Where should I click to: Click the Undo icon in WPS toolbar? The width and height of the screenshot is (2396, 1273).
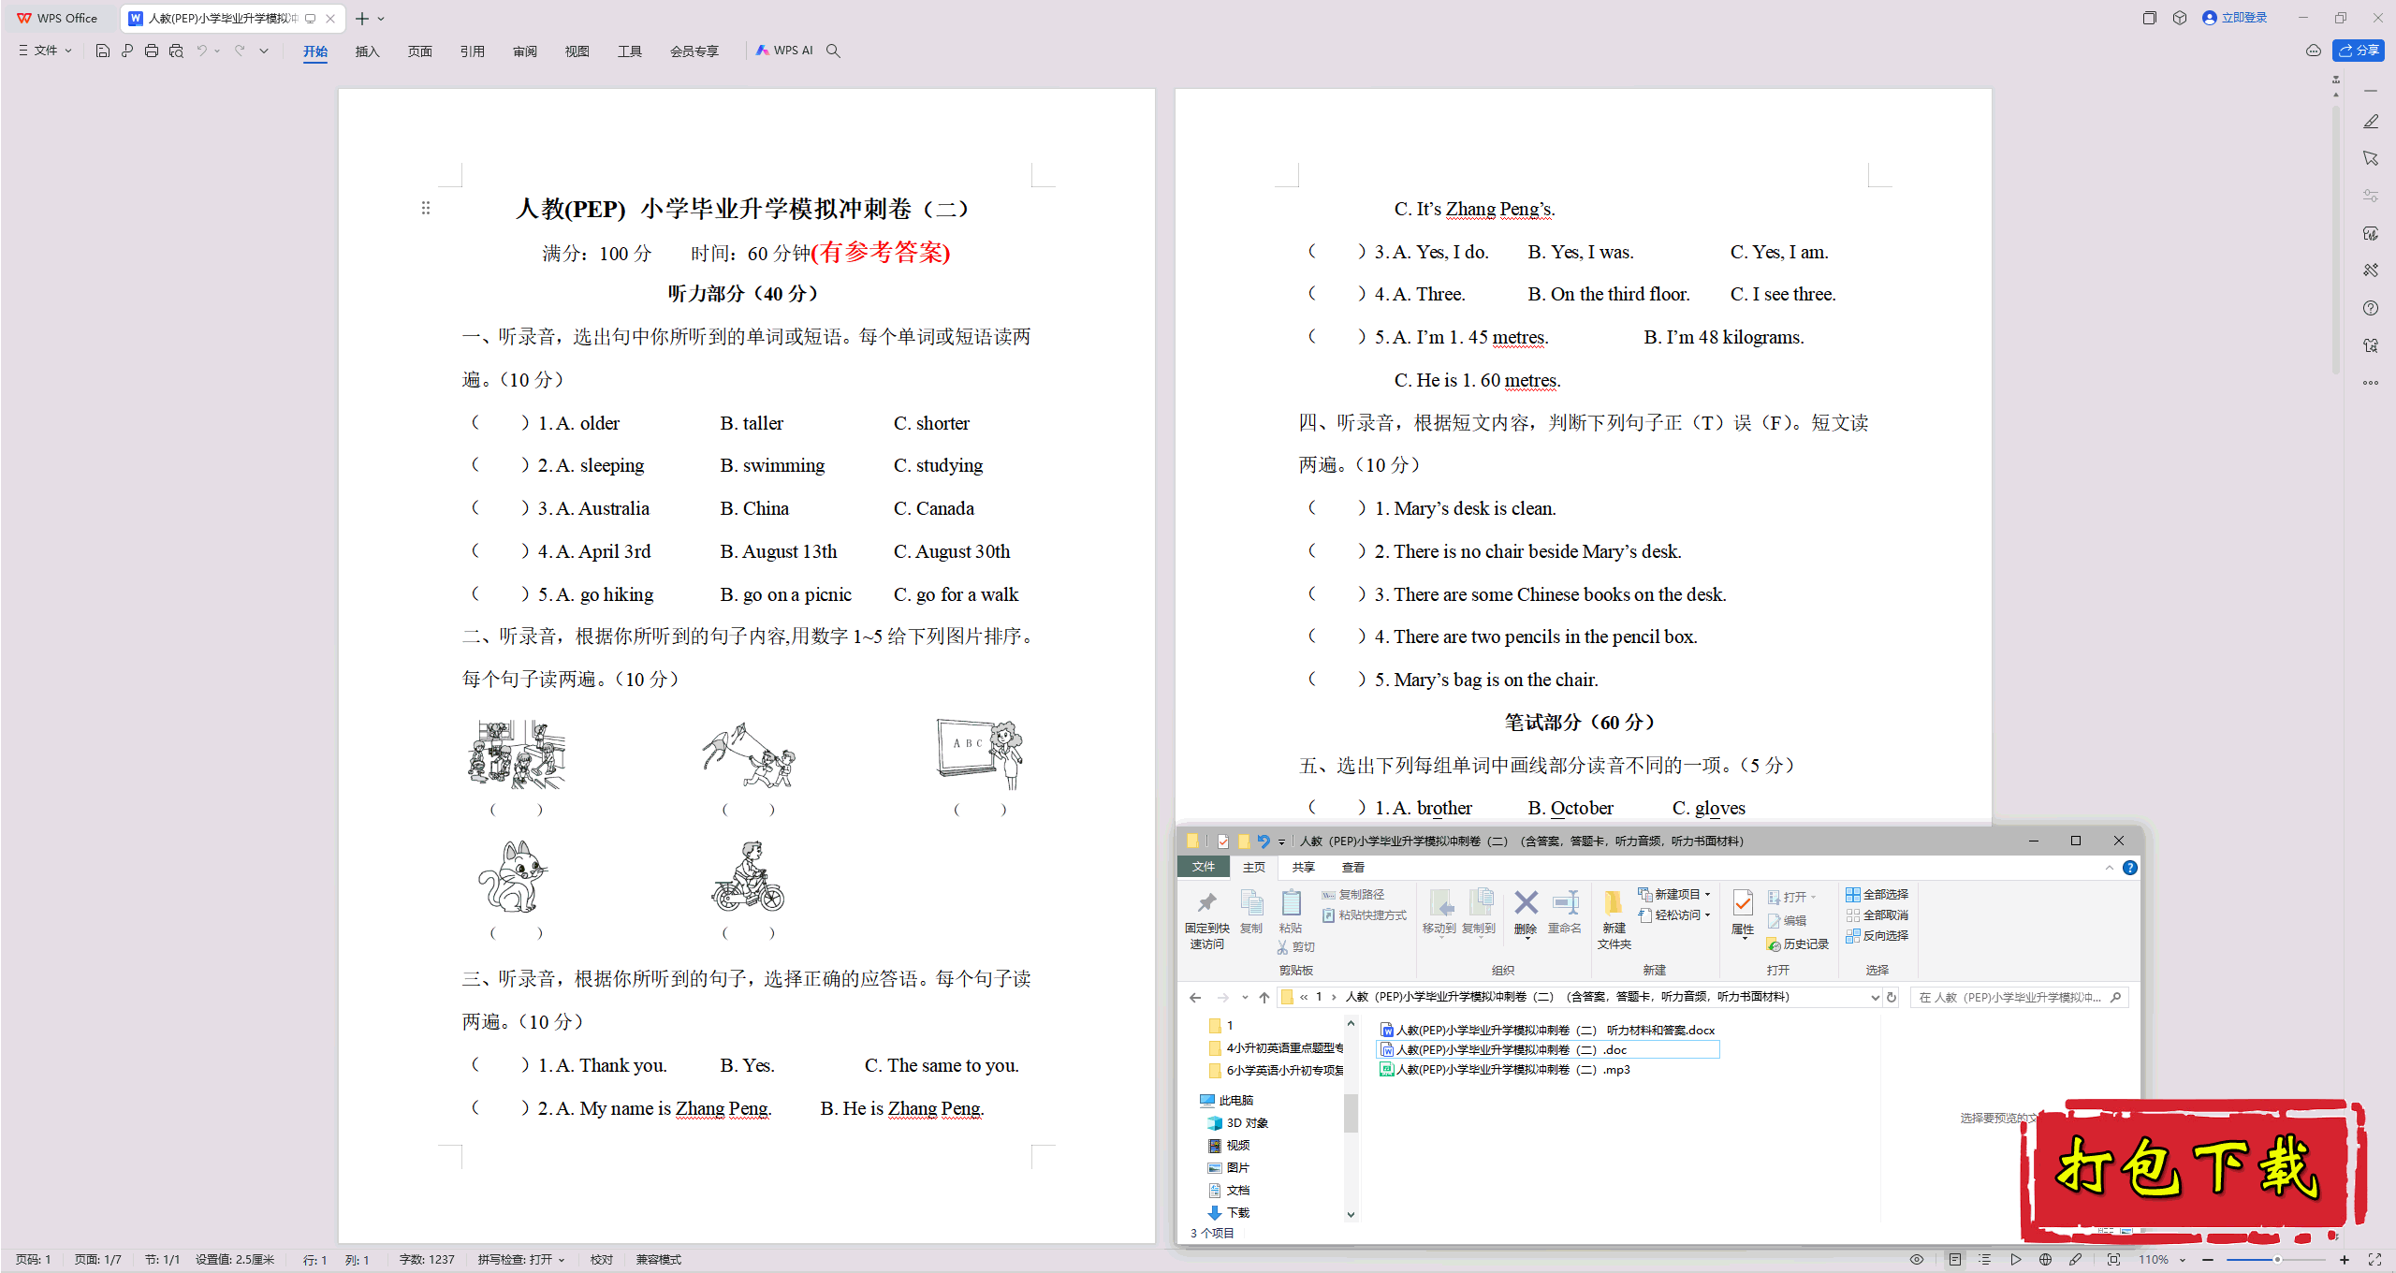pos(197,51)
